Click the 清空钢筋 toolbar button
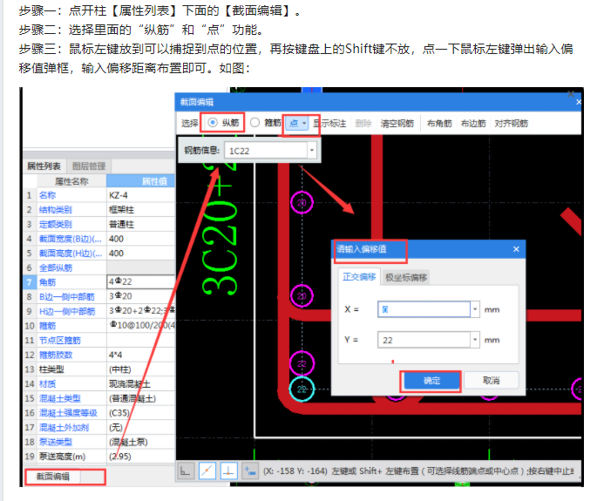This screenshot has height=501, width=604. click(x=397, y=124)
